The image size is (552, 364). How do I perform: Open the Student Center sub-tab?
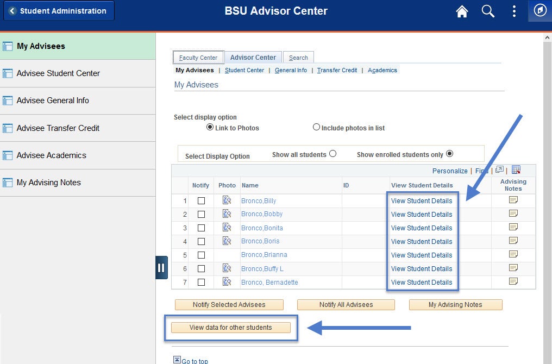pyautogui.click(x=244, y=70)
